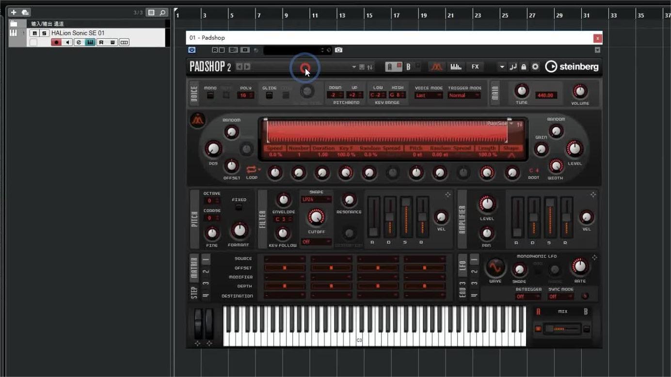Screen dimensions: 671x377
Task: Click the grain oscillator icon button
Action: tap(197, 120)
